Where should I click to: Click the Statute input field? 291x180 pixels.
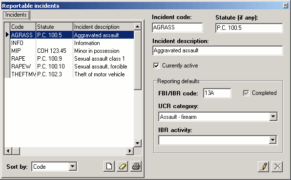click(249, 28)
